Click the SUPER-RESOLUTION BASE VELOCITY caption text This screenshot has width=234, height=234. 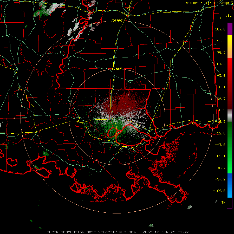point(82,232)
